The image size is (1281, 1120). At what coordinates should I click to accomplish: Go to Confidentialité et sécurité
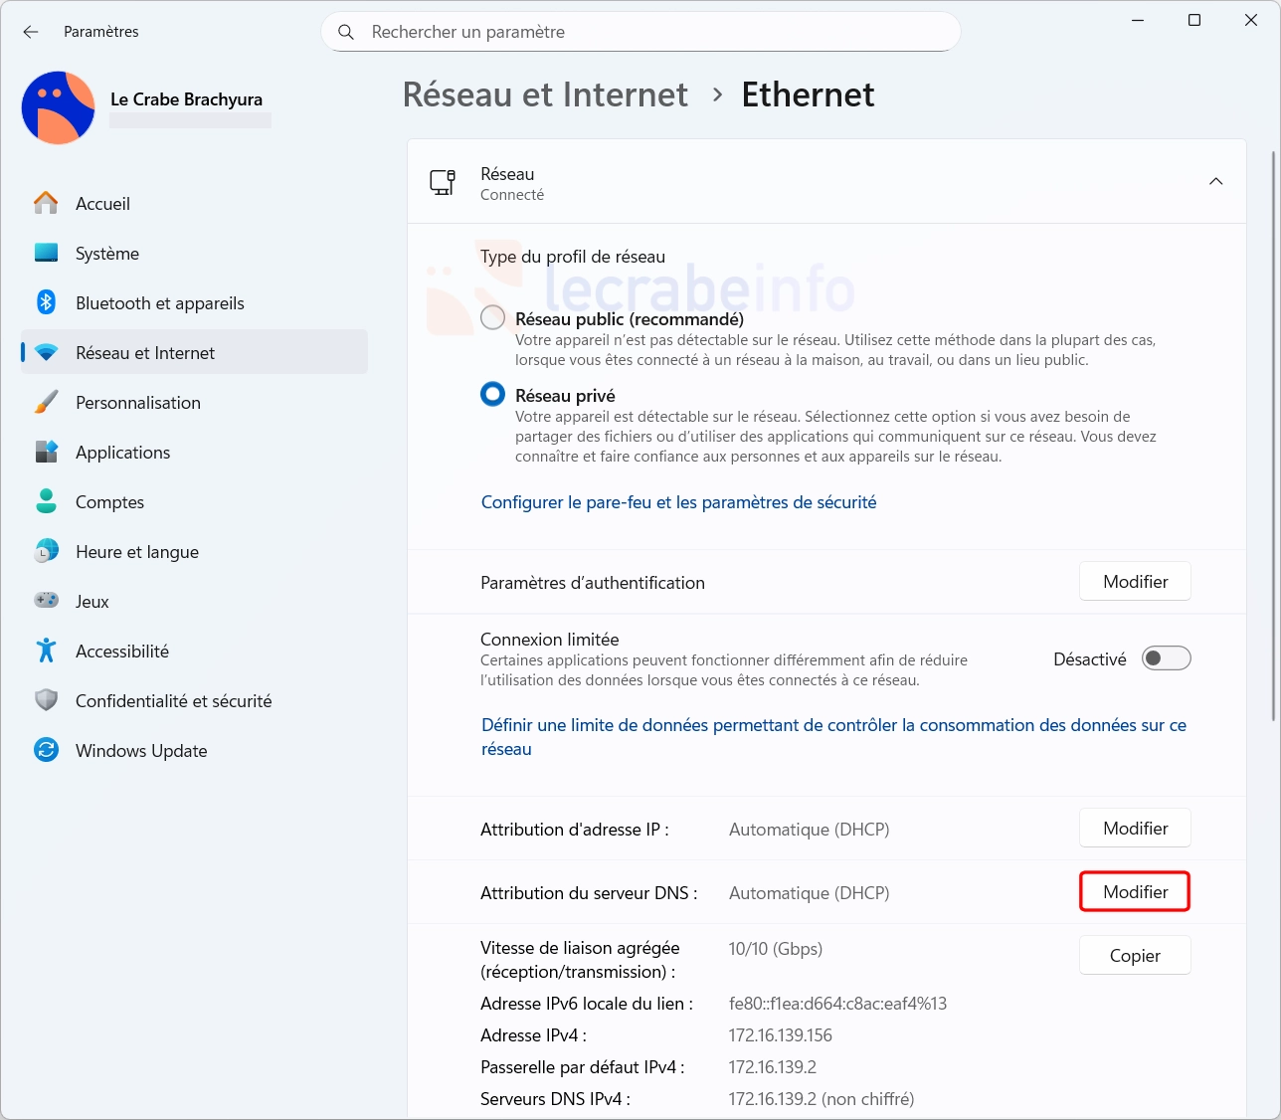click(173, 701)
